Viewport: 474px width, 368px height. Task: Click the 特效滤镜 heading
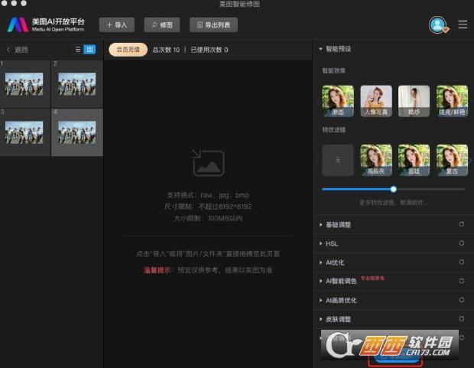coord(334,130)
